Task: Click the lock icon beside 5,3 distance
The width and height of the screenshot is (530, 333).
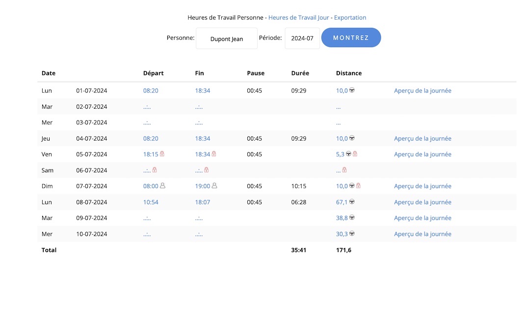Action: click(355, 154)
